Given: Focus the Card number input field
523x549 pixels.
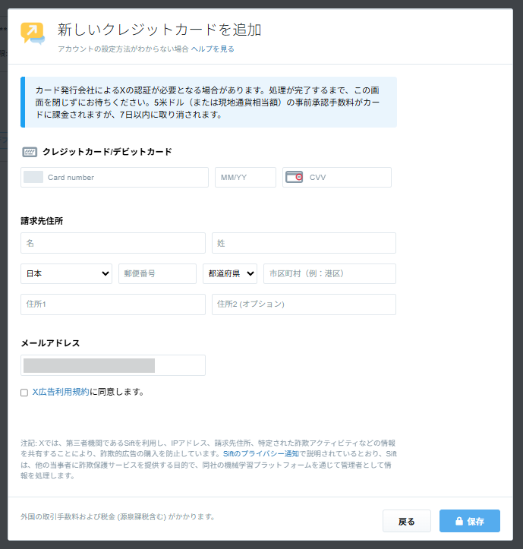Looking at the screenshot, I should click(125, 177).
